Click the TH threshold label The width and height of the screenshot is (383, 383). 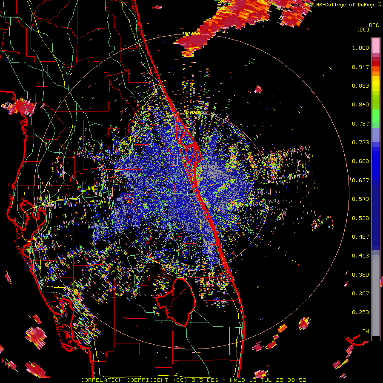pyautogui.click(x=366, y=332)
